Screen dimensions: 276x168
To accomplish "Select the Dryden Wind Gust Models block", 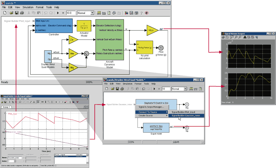I will tap(48, 57).
